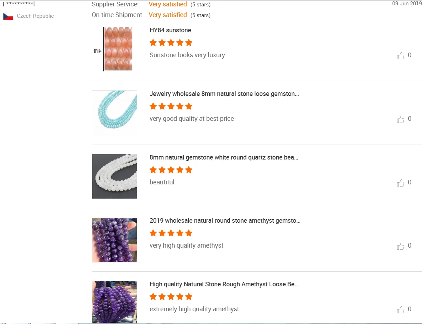The image size is (422, 324).
Task: View the white quartz beads image
Action: coord(114,176)
